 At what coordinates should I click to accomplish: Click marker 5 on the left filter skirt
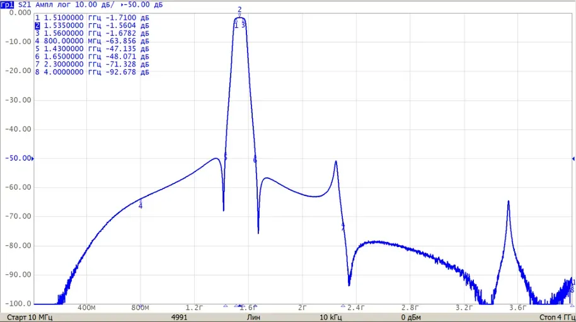click(x=226, y=158)
